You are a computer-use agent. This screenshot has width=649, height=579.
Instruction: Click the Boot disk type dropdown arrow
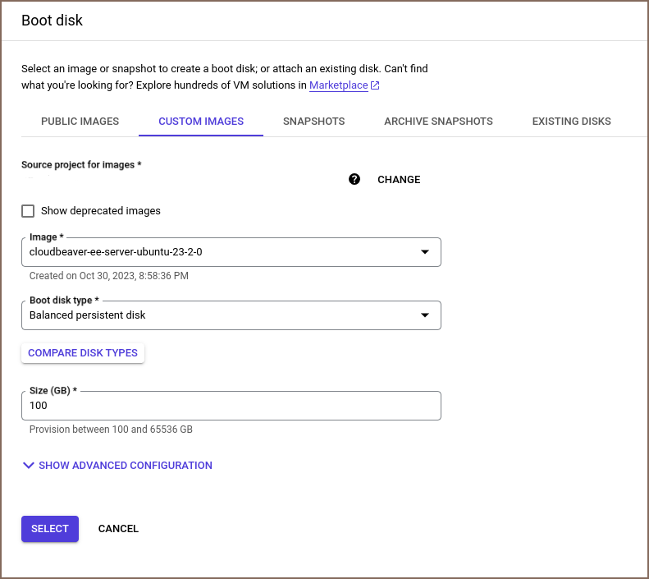coord(425,315)
